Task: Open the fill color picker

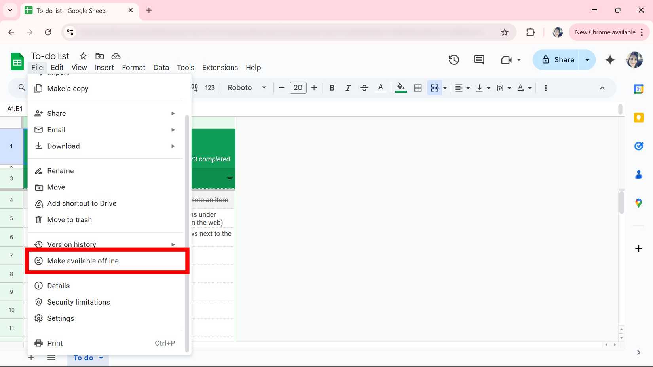Action: [x=401, y=88]
